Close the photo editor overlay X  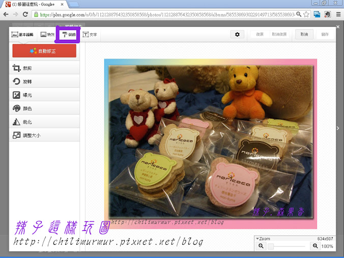338,27
